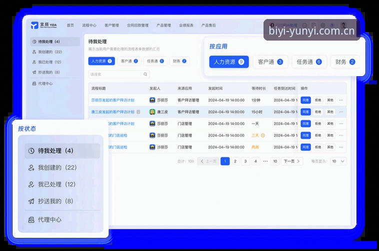Go to page 4 in pagination
Screen dimensions: 379x251
click(x=255, y=161)
